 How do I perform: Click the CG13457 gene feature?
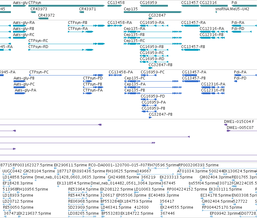(190, 6)
